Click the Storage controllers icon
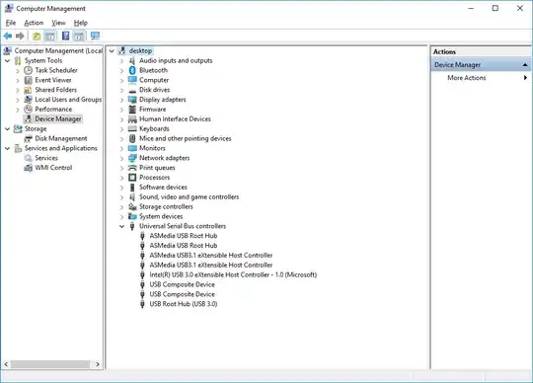 [132, 206]
